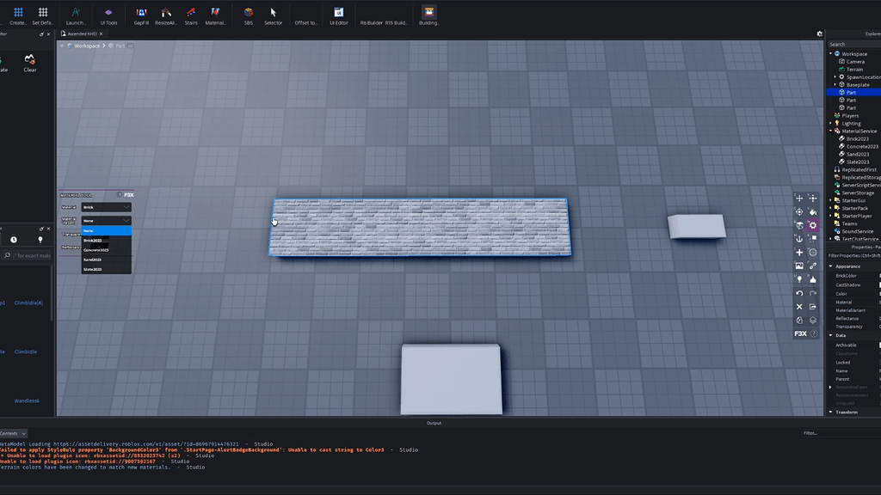Image resolution: width=881 pixels, height=495 pixels.
Task: Collapse the Data properties section
Action: 830,336
